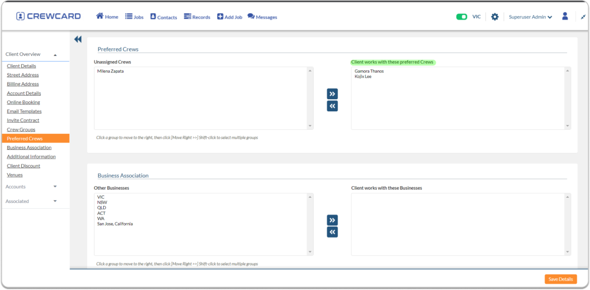
Task: Click the pin icon at top right
Action: (583, 17)
